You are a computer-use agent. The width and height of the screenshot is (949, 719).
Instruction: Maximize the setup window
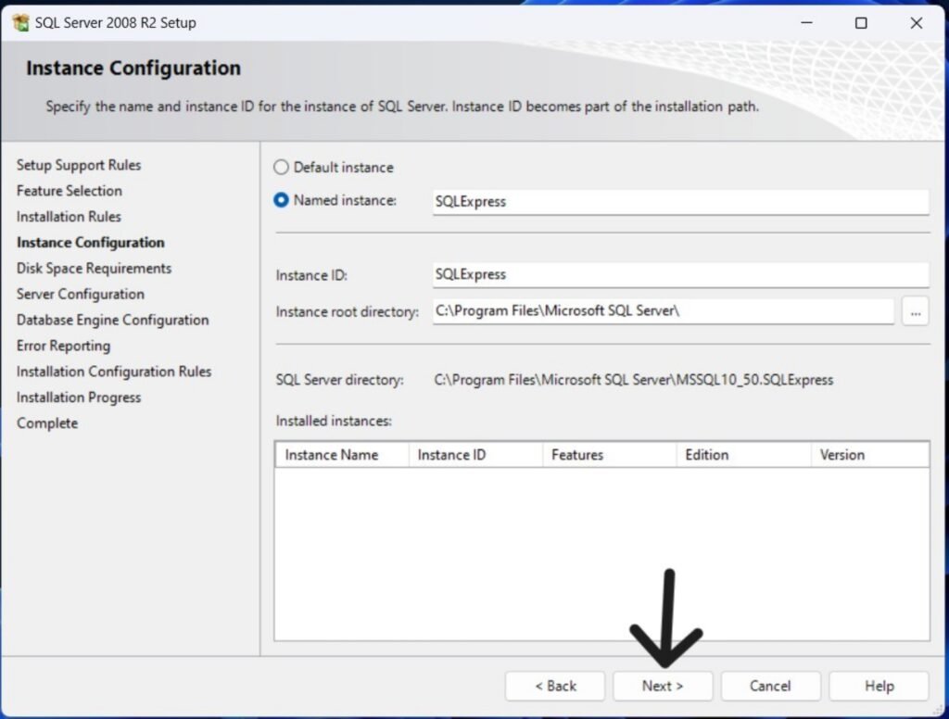(861, 23)
